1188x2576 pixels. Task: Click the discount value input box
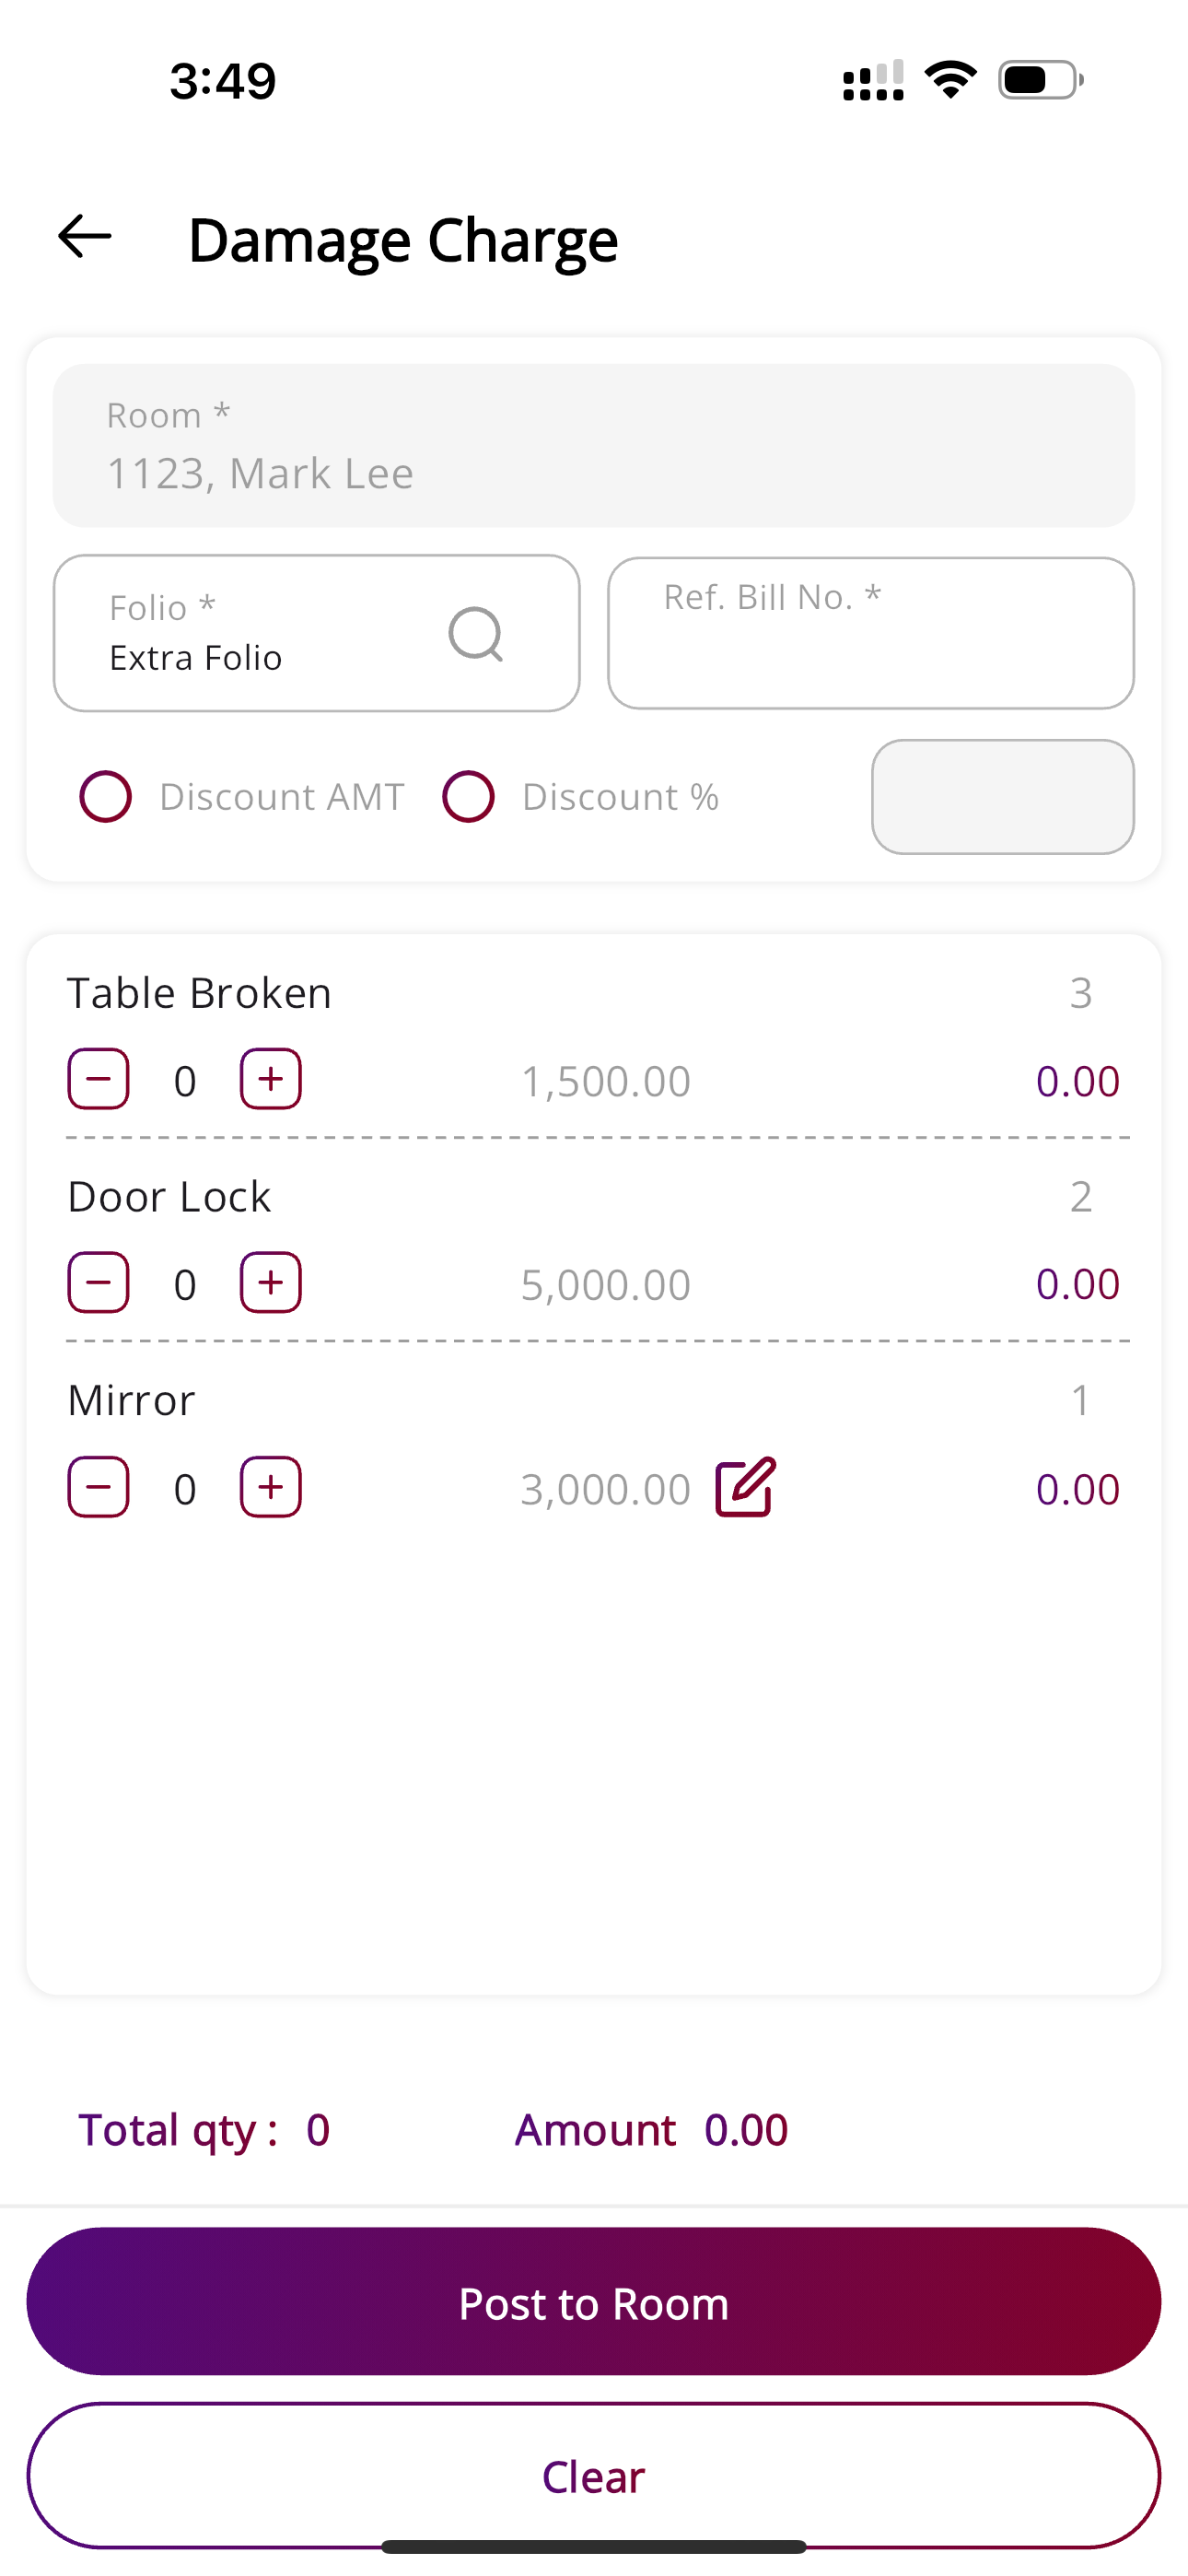pyautogui.click(x=1003, y=797)
